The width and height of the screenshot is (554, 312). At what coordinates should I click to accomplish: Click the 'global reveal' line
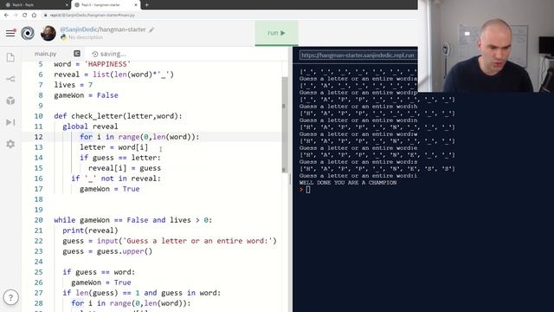[90, 127]
